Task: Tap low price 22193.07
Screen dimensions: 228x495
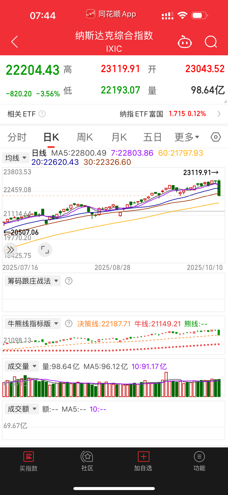Action: pyautogui.click(x=120, y=90)
